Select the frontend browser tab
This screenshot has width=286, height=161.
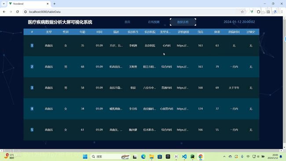point(29,4)
